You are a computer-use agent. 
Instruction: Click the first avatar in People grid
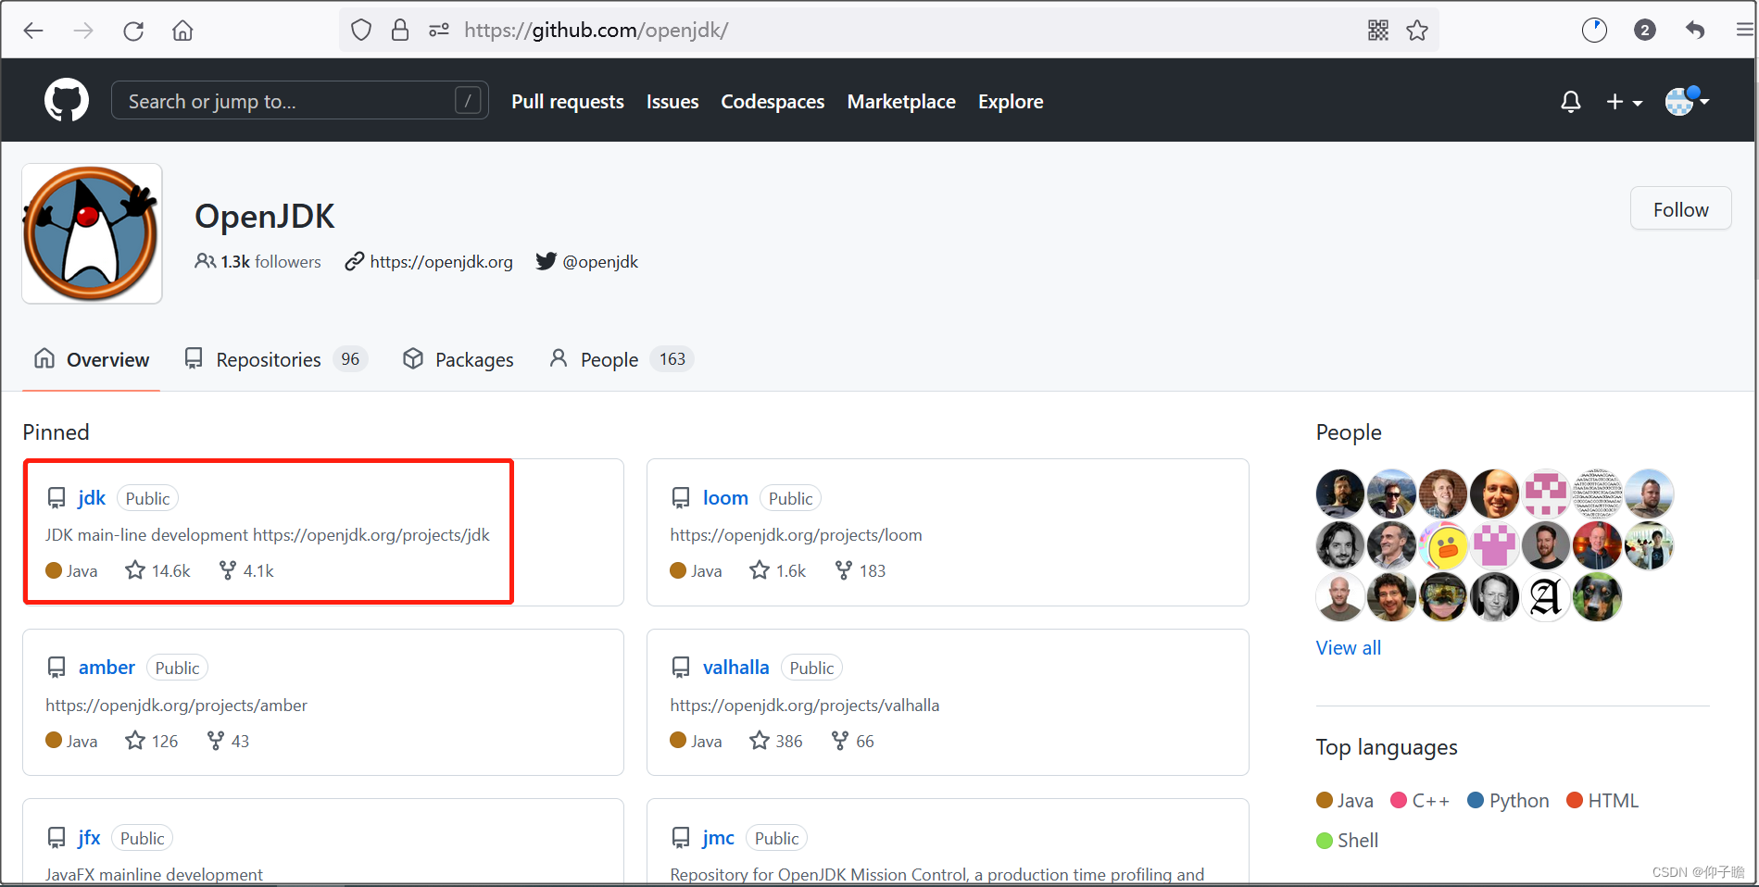click(x=1339, y=493)
